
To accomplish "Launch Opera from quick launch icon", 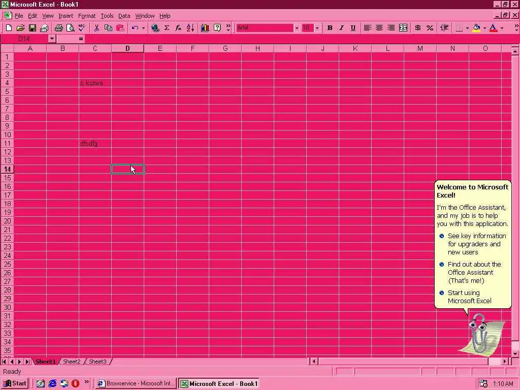I will (x=76, y=384).
